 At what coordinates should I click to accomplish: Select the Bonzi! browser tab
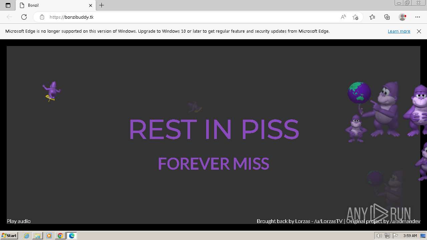pyautogui.click(x=56, y=5)
